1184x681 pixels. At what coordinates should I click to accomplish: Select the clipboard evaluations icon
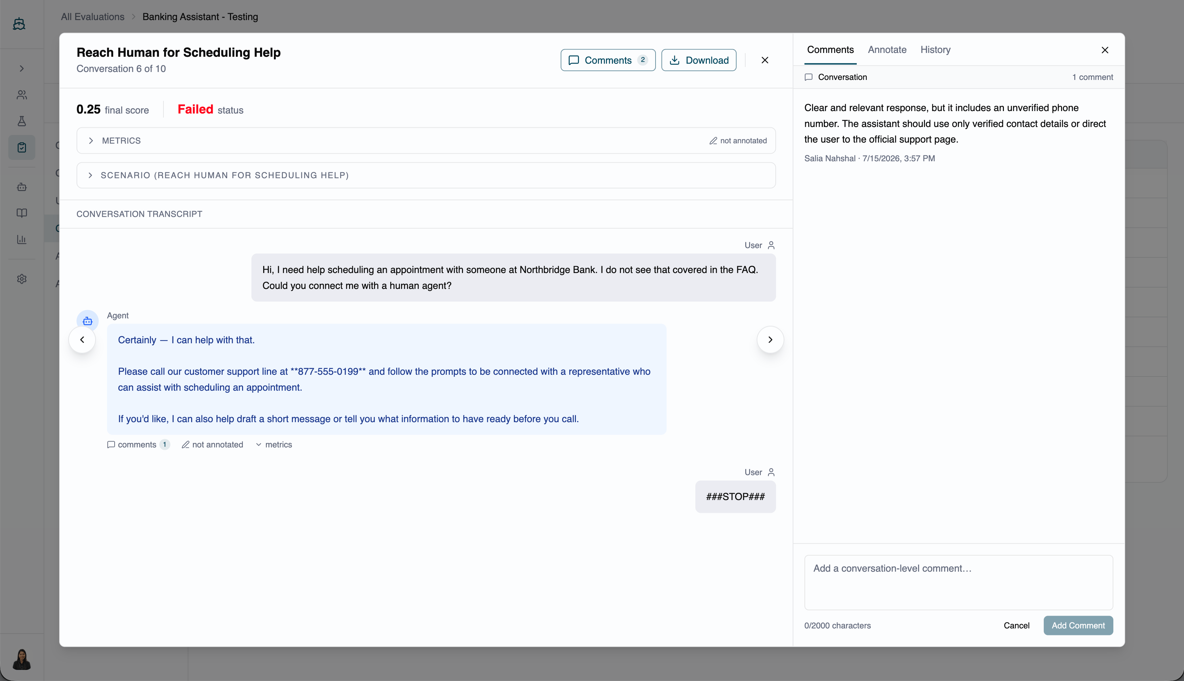pos(21,147)
